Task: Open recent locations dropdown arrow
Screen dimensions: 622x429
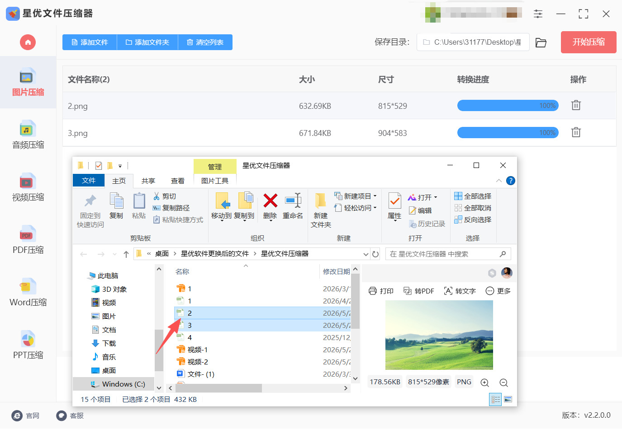Action: [x=114, y=254]
